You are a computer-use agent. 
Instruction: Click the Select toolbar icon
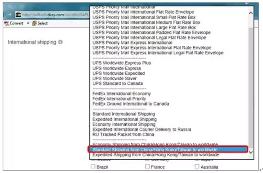pos(34,23)
